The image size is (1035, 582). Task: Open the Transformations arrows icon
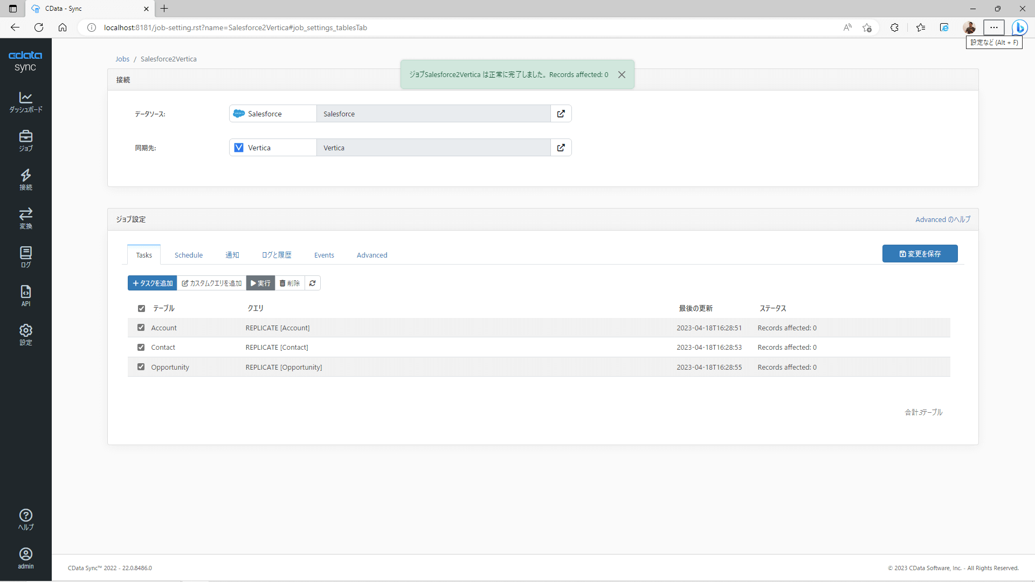[x=25, y=218]
